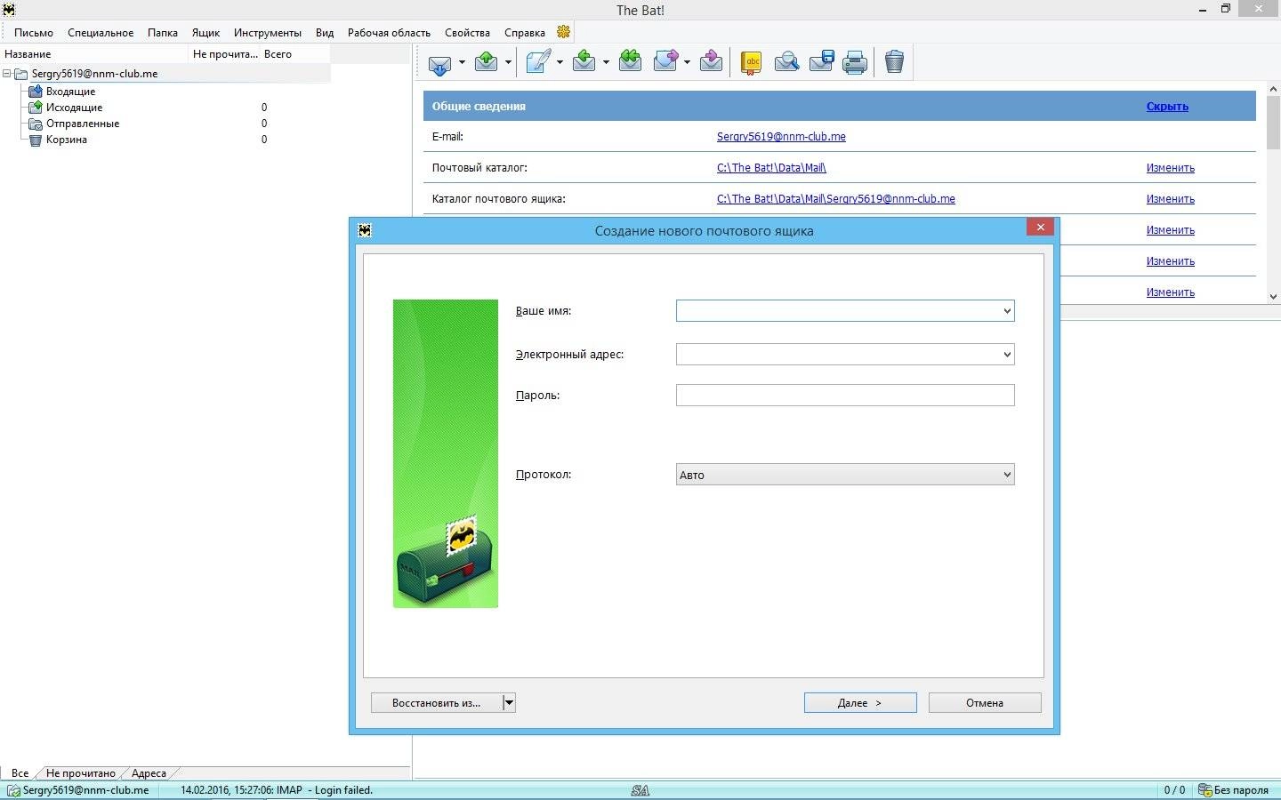The width and height of the screenshot is (1281, 800).
Task: Click the Forward message icon
Action: point(665,61)
